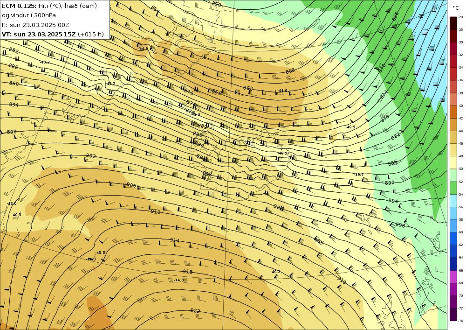466x330 pixels.
Task: Pick the maroon swatch between -25 and -30
Action: pos(453,36)
